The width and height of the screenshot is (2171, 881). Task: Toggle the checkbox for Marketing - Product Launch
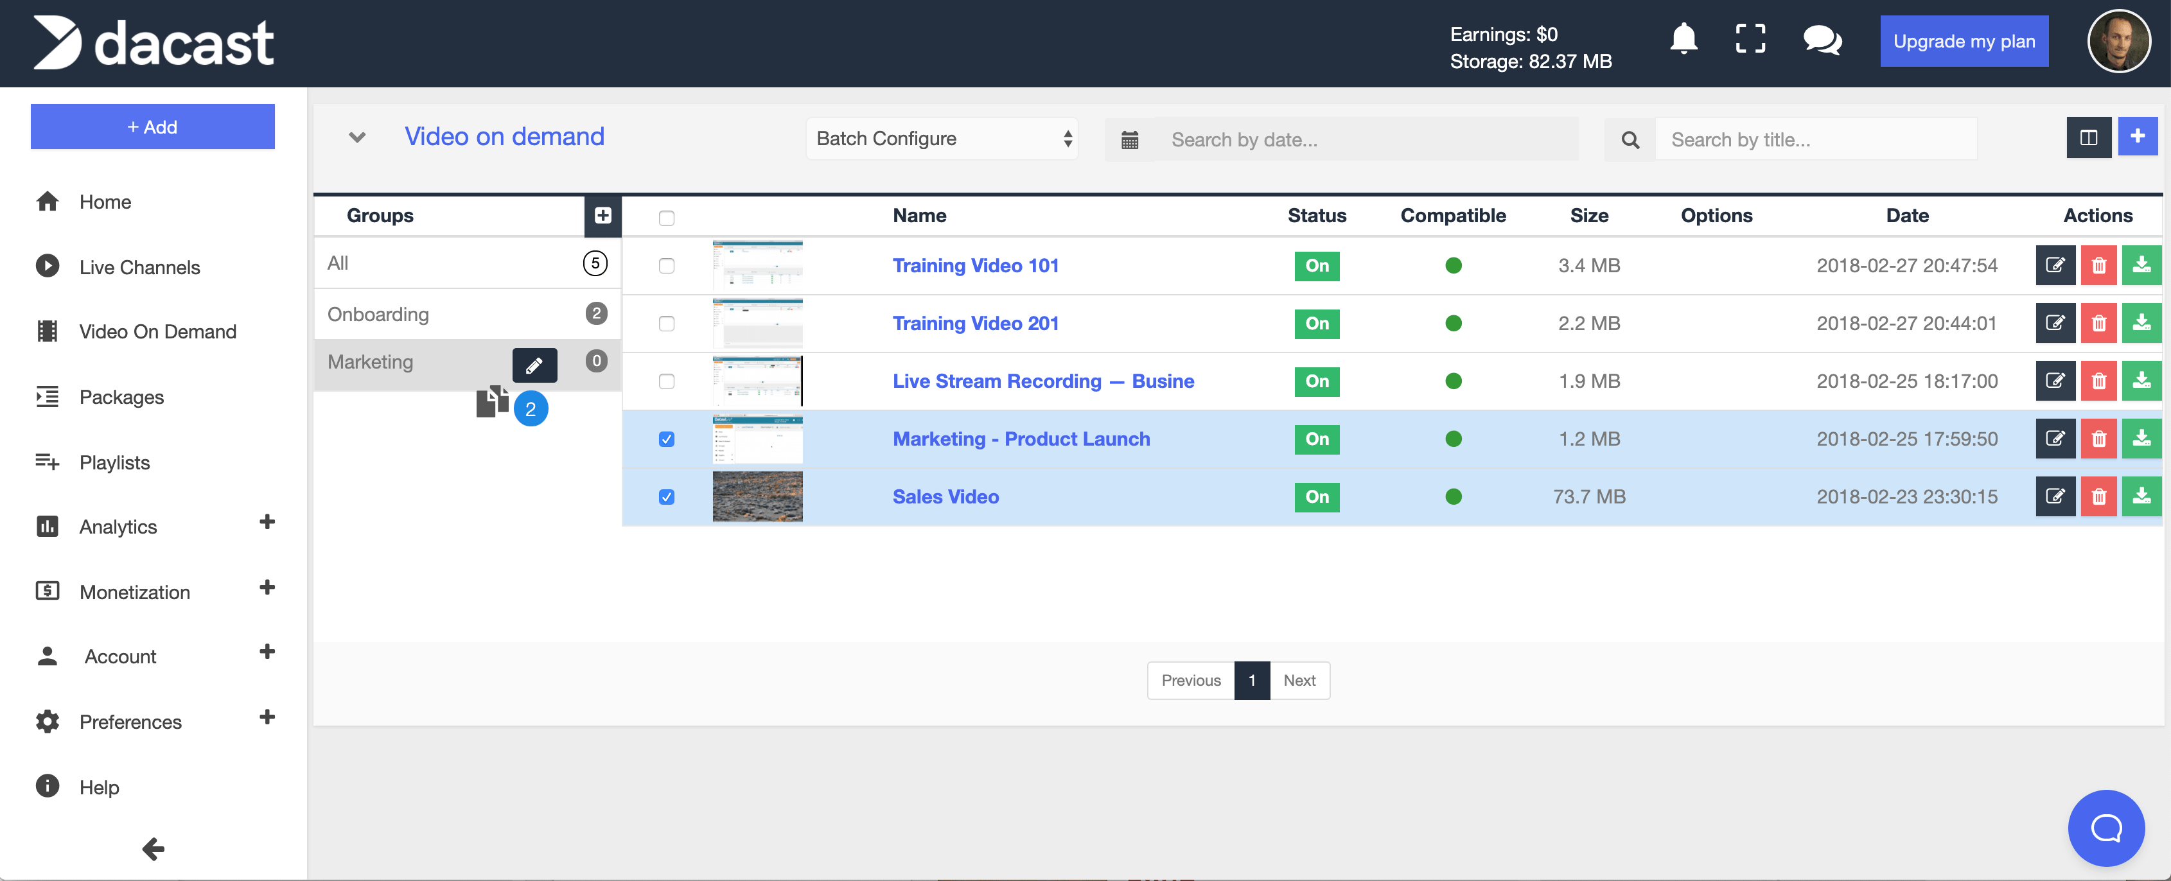pyautogui.click(x=666, y=439)
